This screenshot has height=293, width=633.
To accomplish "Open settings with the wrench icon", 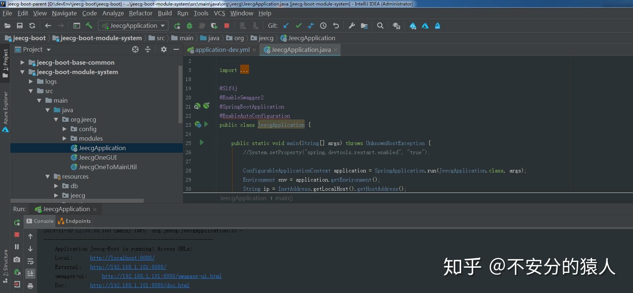I will pos(352,26).
